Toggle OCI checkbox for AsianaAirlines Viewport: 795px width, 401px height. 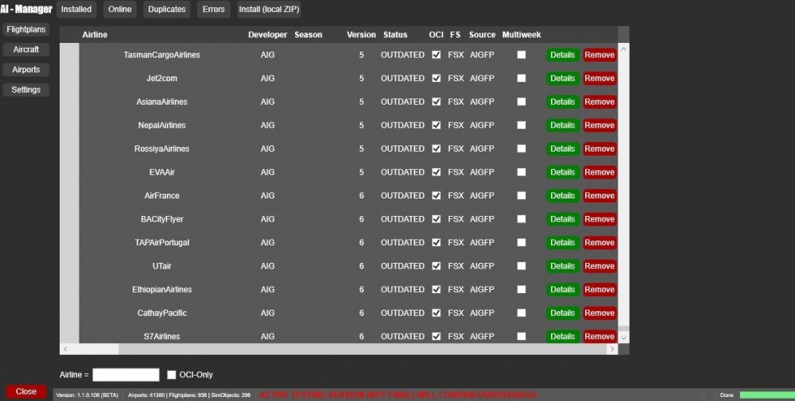pyautogui.click(x=436, y=102)
